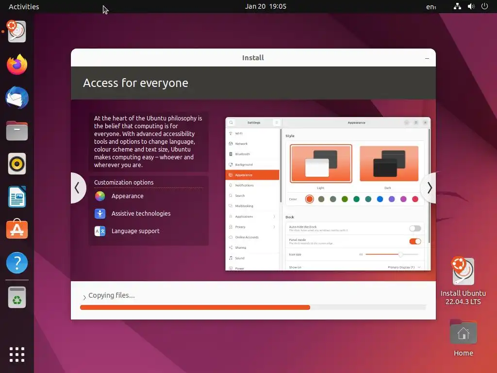Select Network in Settings preview sidebar
The height and width of the screenshot is (373, 497).
pyautogui.click(x=252, y=144)
